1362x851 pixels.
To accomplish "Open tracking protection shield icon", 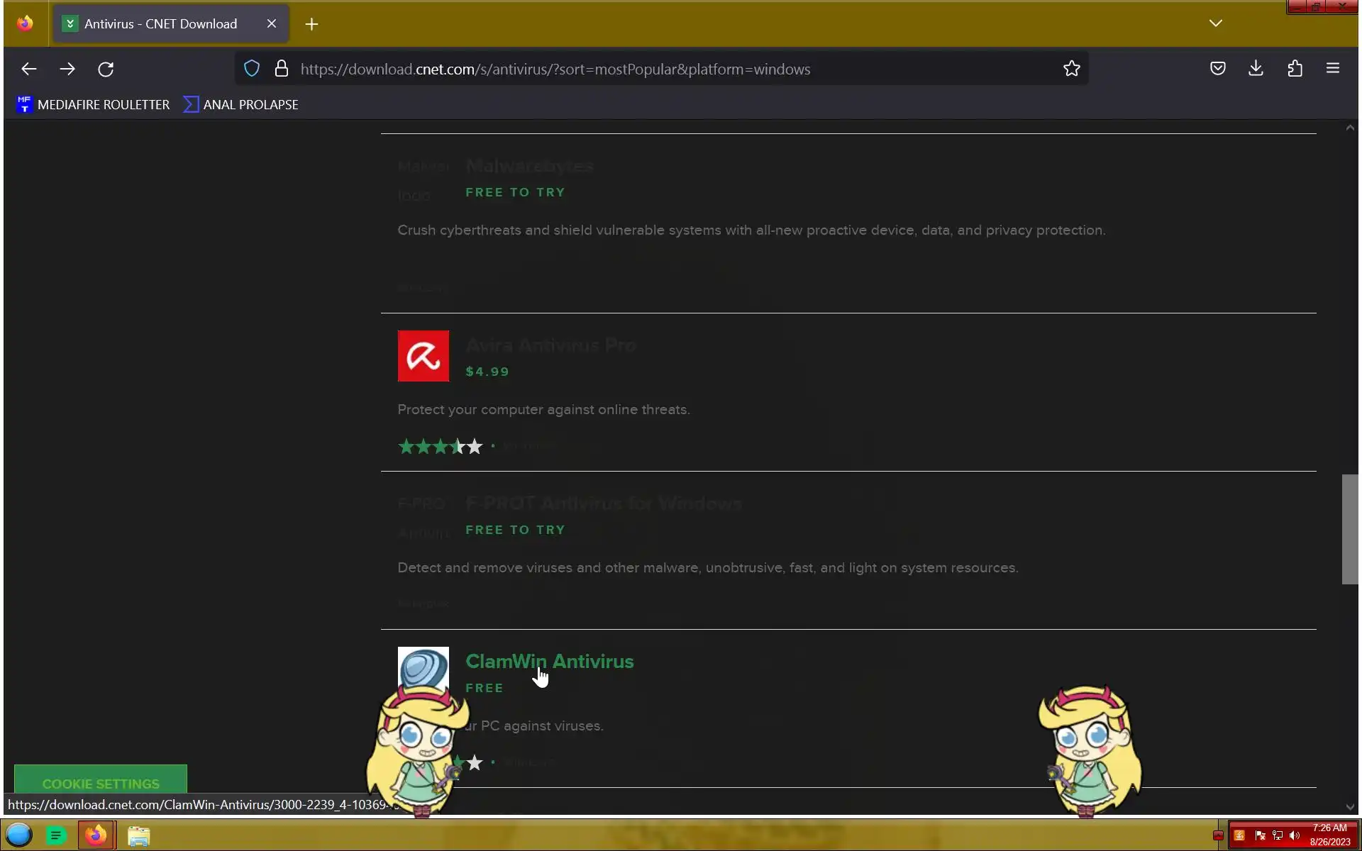I will (252, 69).
